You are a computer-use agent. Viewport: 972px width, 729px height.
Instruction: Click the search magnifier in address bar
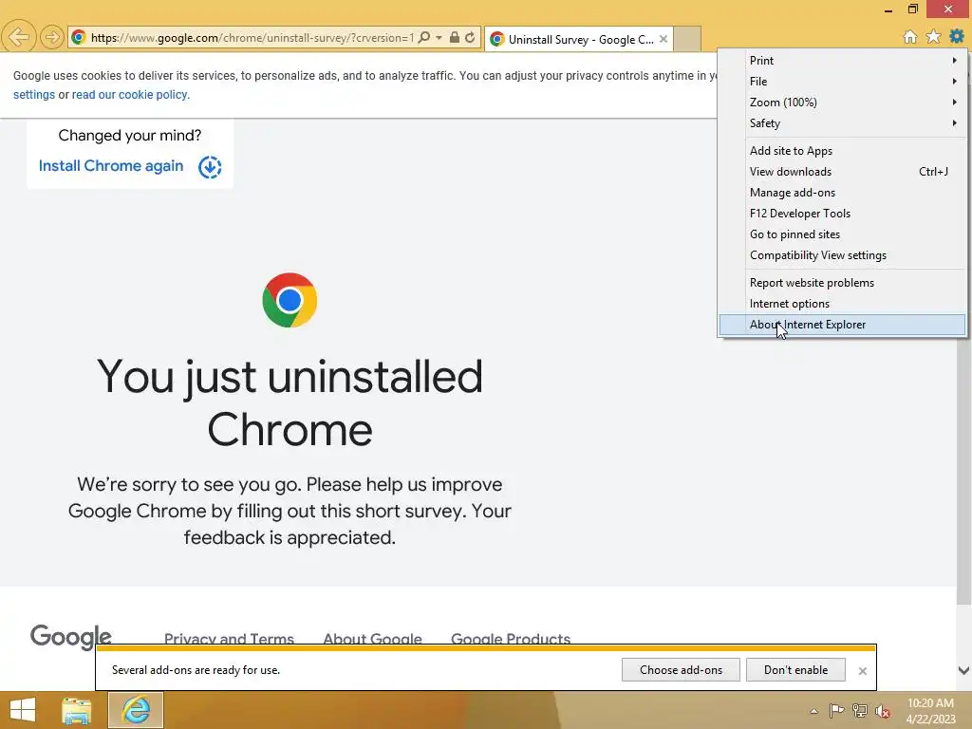click(x=424, y=38)
